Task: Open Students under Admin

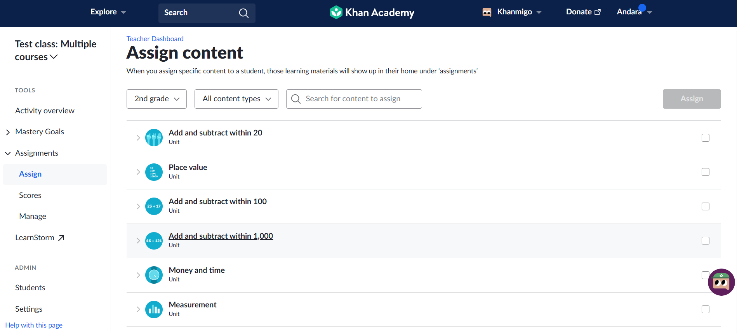Action: coord(30,288)
